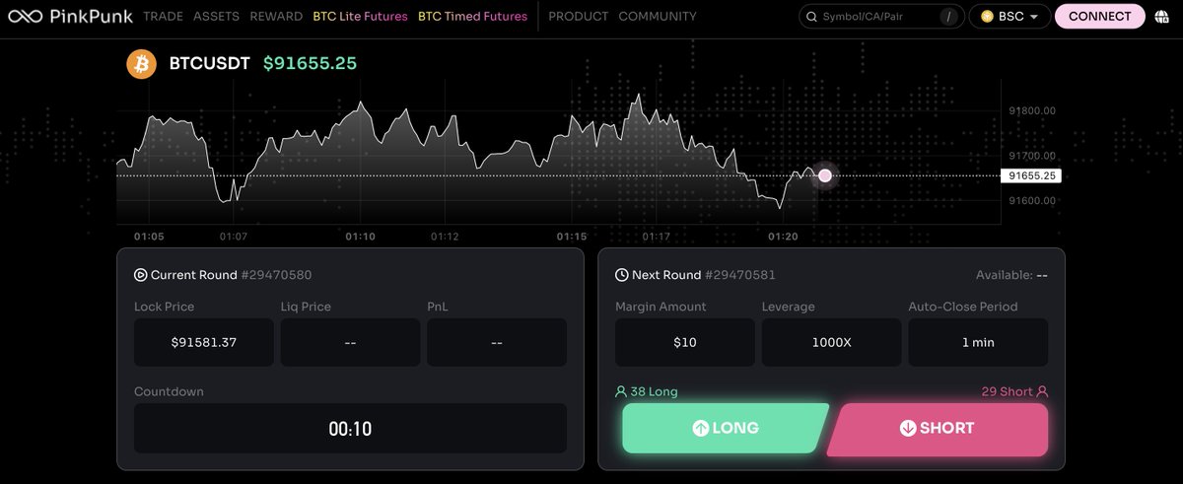Click the BSC chain coin icon
The image size is (1183, 484).
click(x=986, y=17)
